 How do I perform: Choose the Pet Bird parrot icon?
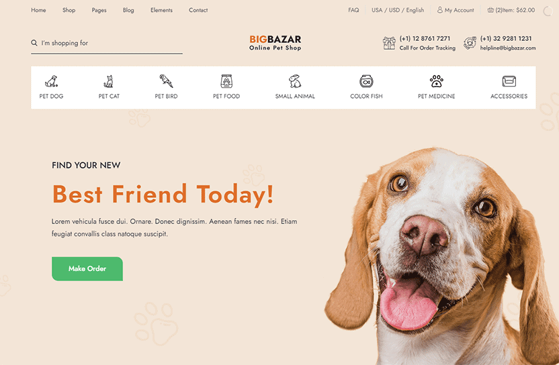[x=166, y=81]
